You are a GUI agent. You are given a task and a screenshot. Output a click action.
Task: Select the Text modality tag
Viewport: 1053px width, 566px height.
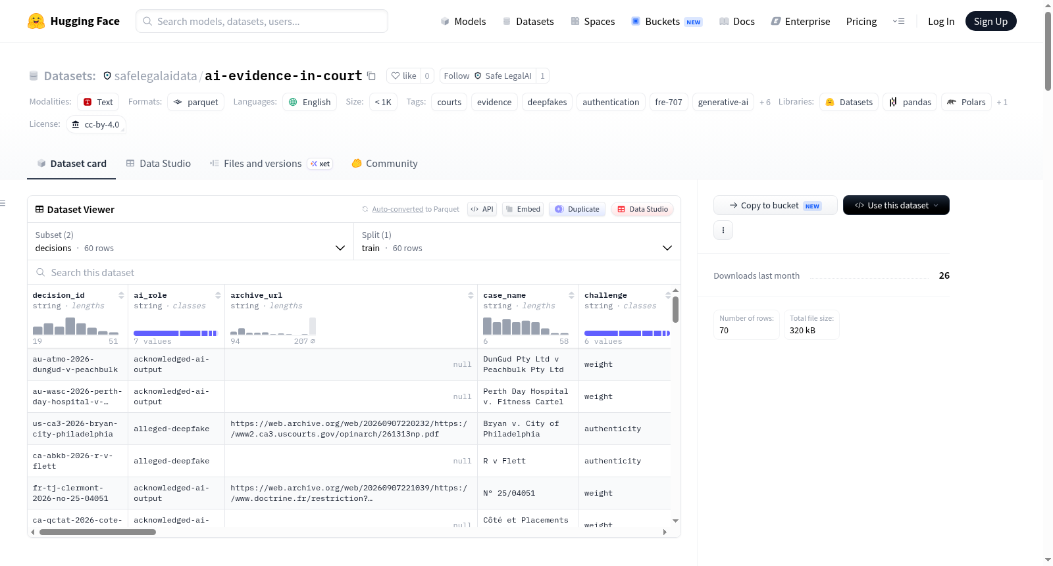(x=98, y=102)
